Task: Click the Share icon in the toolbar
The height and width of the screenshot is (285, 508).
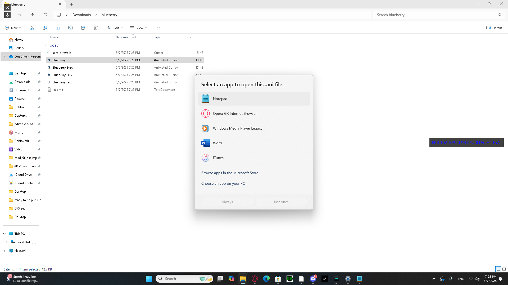Action: [83, 28]
